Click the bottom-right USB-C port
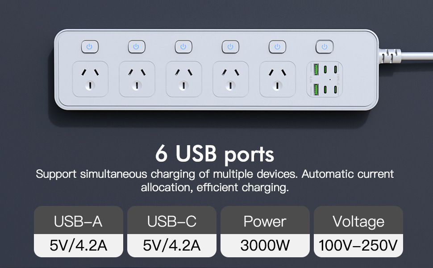 (x=335, y=90)
